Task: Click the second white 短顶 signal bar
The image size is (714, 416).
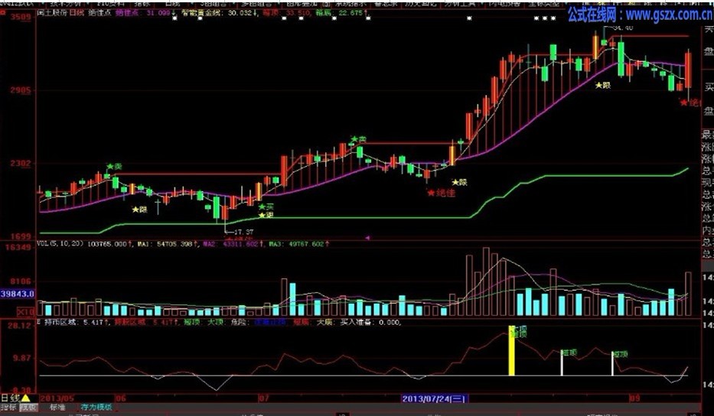Action: point(612,364)
